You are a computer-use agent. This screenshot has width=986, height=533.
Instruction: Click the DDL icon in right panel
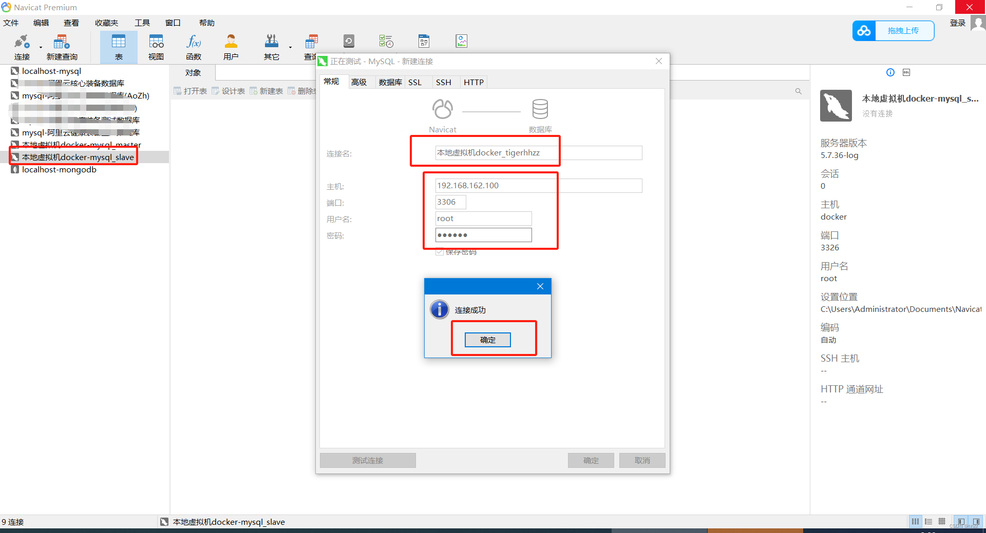point(906,72)
